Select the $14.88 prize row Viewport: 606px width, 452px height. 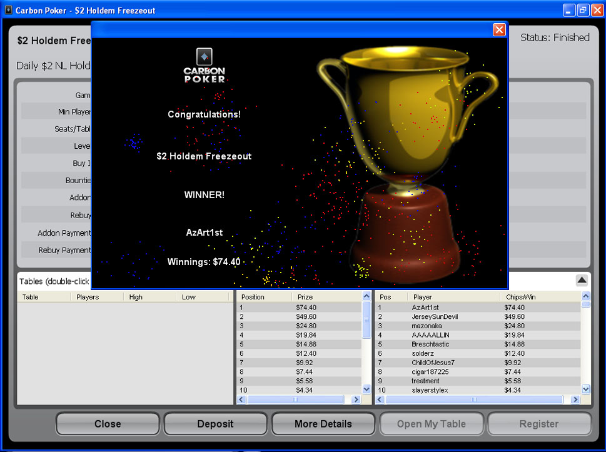299,344
